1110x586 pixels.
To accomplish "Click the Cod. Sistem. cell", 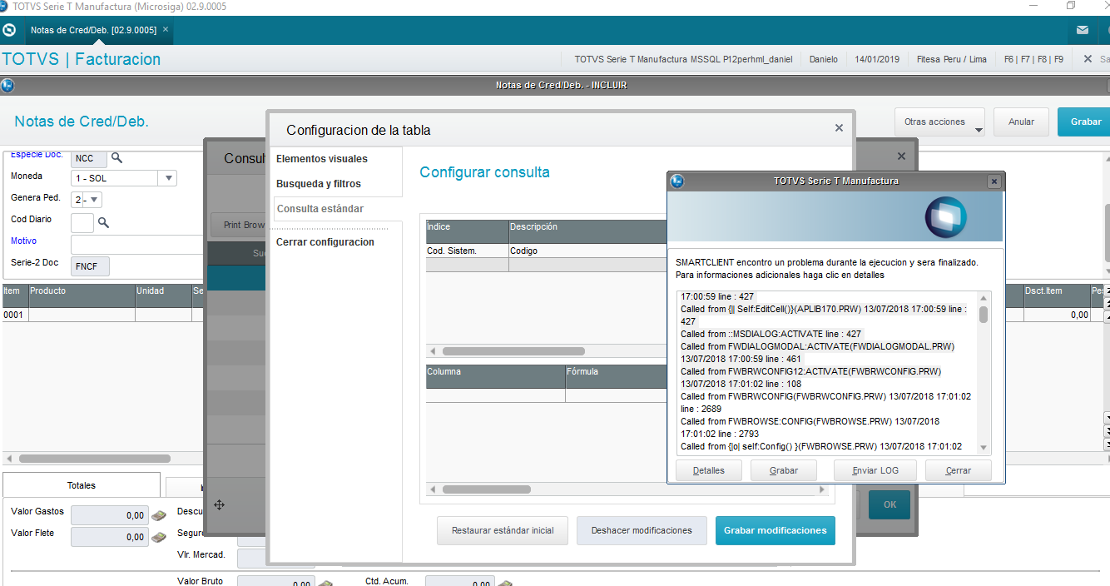I will (468, 251).
